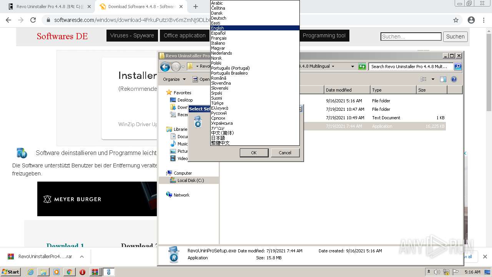
Task: Click Explorer's grayed Forward button
Action: click(x=176, y=67)
